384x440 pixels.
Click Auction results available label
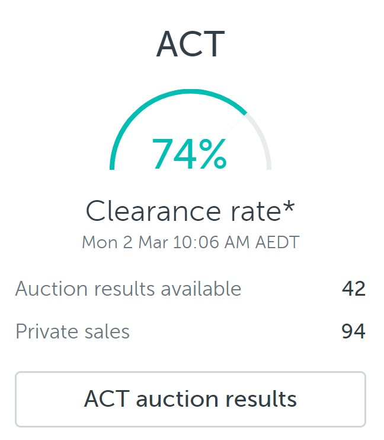coord(128,289)
